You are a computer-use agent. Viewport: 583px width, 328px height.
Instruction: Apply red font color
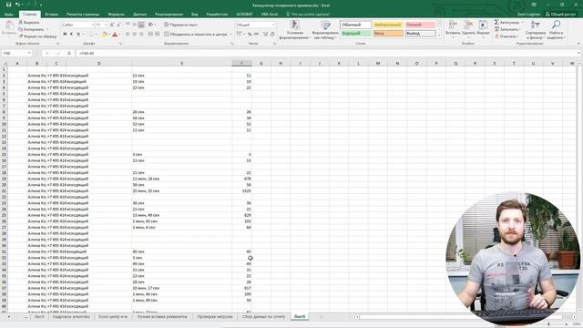[115, 35]
